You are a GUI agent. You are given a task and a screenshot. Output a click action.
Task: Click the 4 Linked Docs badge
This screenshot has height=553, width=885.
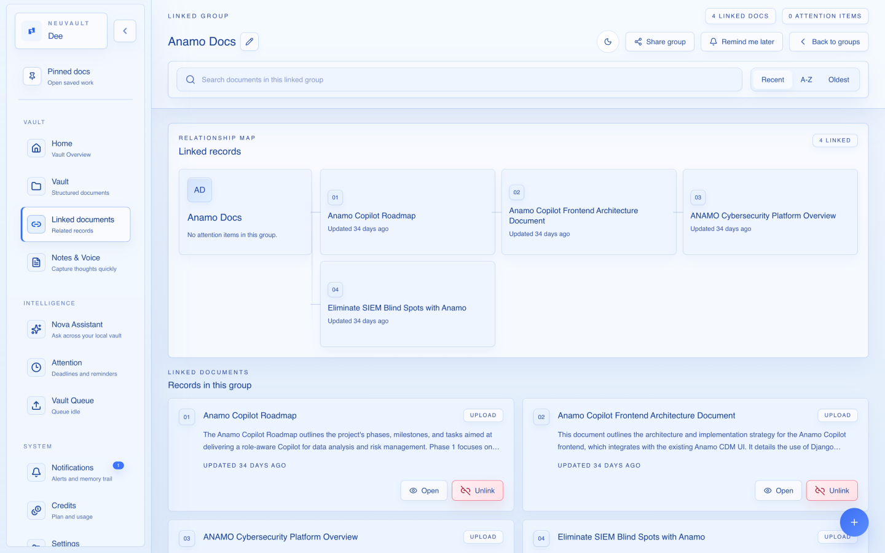click(740, 16)
